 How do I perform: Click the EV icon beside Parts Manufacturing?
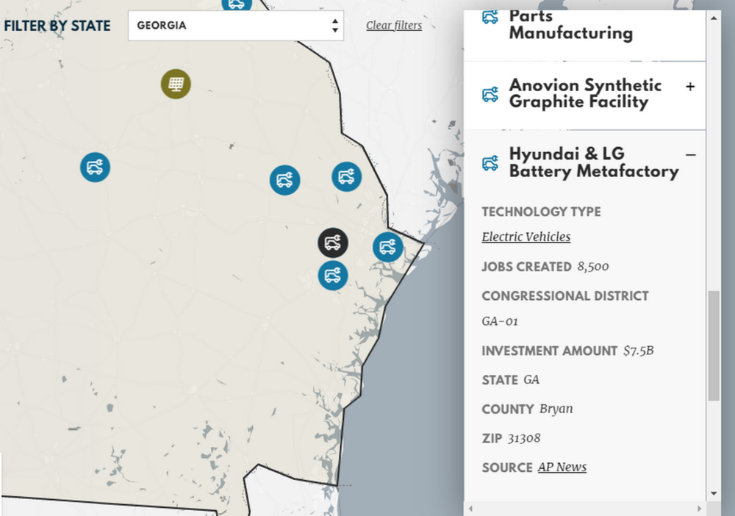pyautogui.click(x=490, y=18)
